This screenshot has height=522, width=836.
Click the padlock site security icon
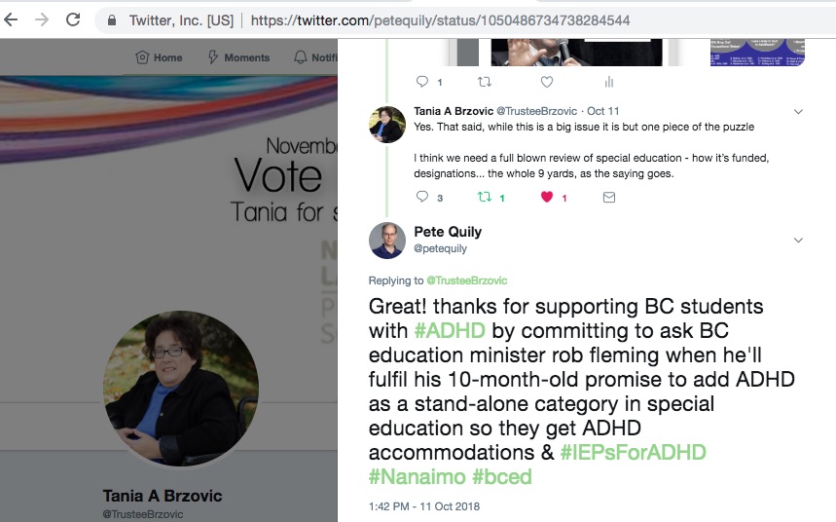(112, 19)
